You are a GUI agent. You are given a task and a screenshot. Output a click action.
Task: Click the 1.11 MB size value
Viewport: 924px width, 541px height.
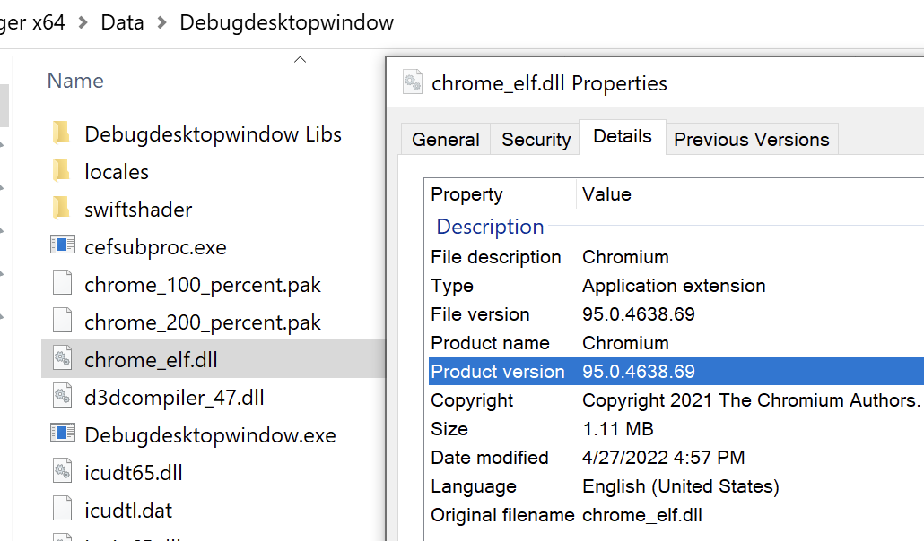[x=617, y=428]
